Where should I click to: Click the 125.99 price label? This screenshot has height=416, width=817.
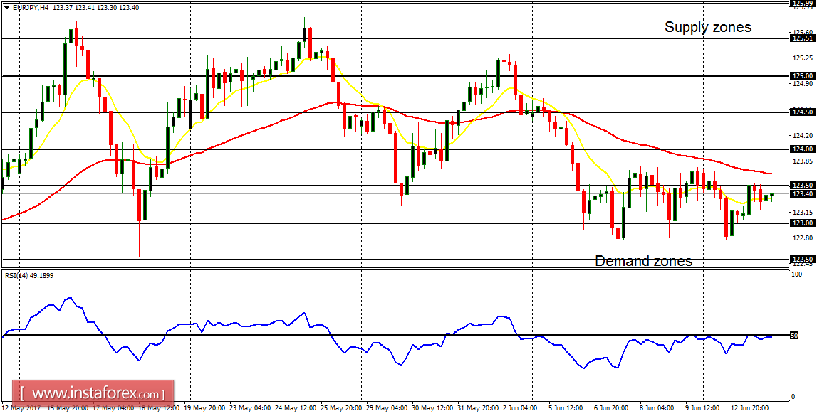tap(803, 3)
